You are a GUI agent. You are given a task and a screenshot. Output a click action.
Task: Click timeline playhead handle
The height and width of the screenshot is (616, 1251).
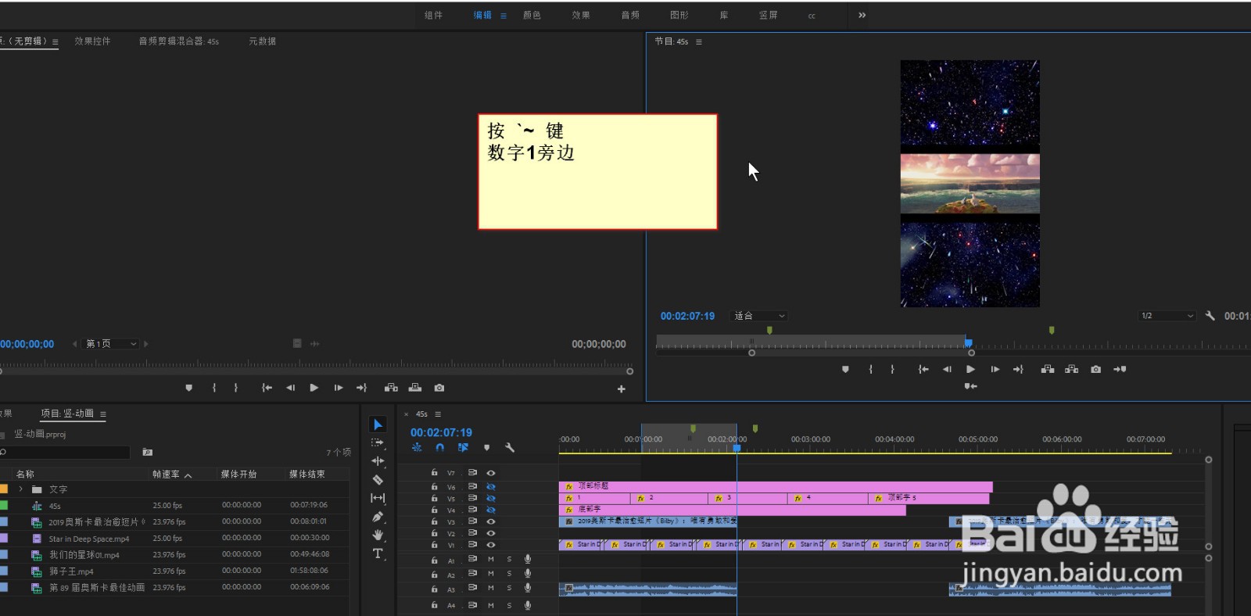737,447
